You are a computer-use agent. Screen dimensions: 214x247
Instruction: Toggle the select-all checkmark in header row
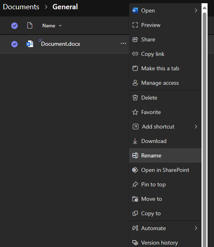coord(14,26)
